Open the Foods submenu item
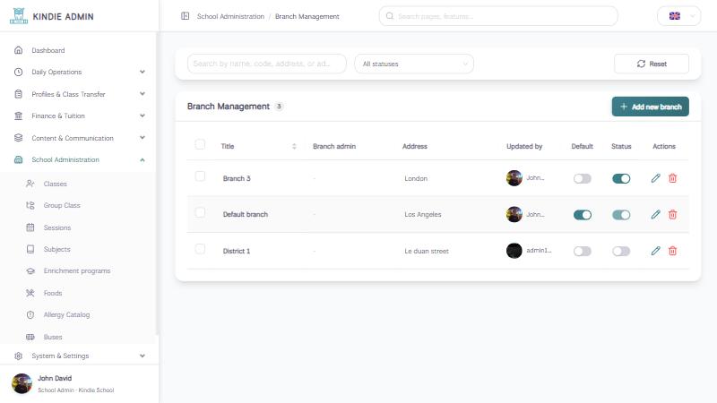This screenshot has height=403, width=717. 53,293
